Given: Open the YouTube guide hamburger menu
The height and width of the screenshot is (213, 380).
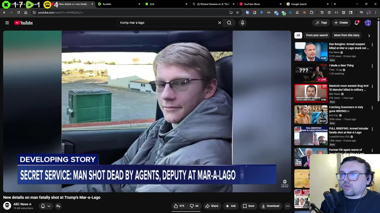Looking at the screenshot, I should 7,23.
